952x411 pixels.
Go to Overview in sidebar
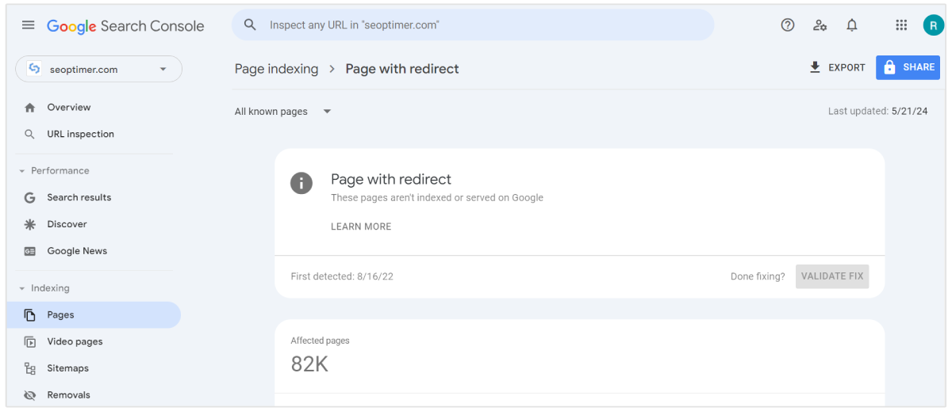[x=68, y=108]
